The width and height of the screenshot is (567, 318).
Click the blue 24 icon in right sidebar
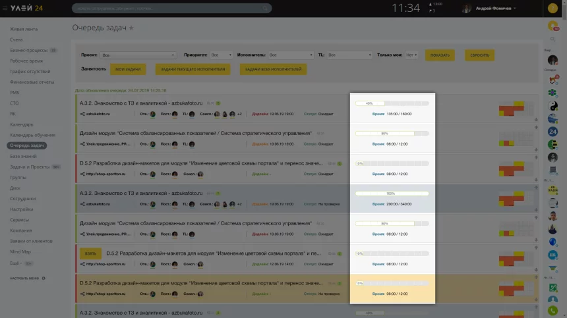(x=552, y=132)
